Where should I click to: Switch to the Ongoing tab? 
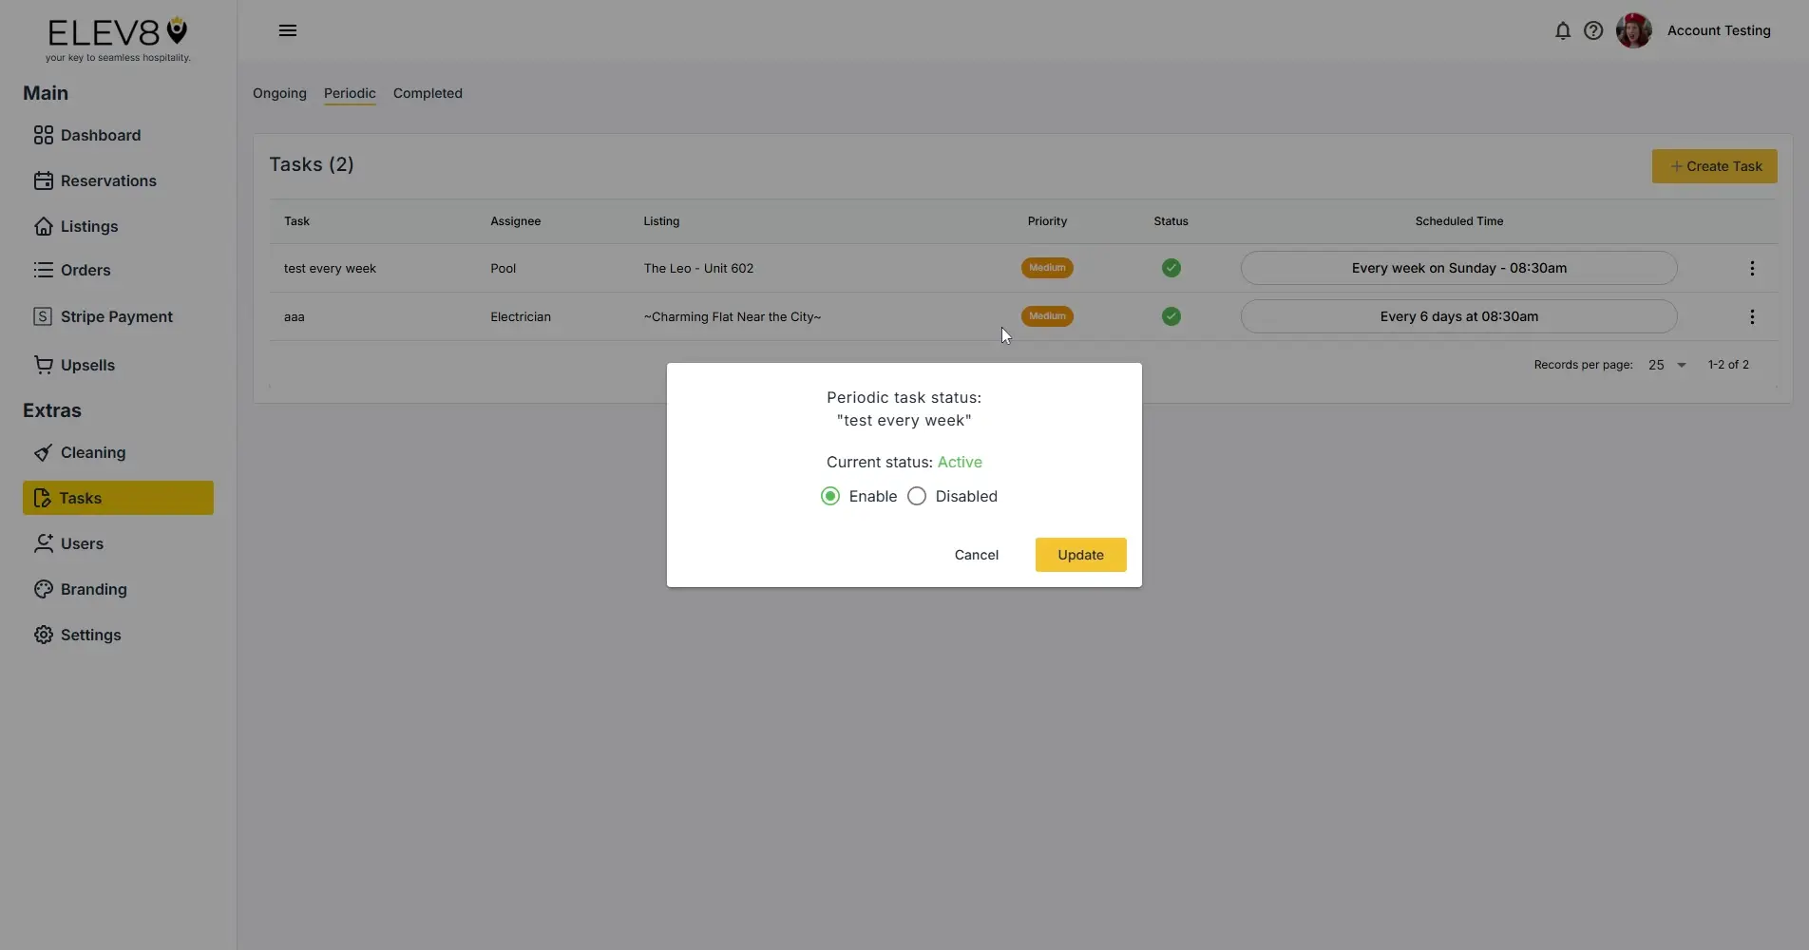(x=278, y=93)
